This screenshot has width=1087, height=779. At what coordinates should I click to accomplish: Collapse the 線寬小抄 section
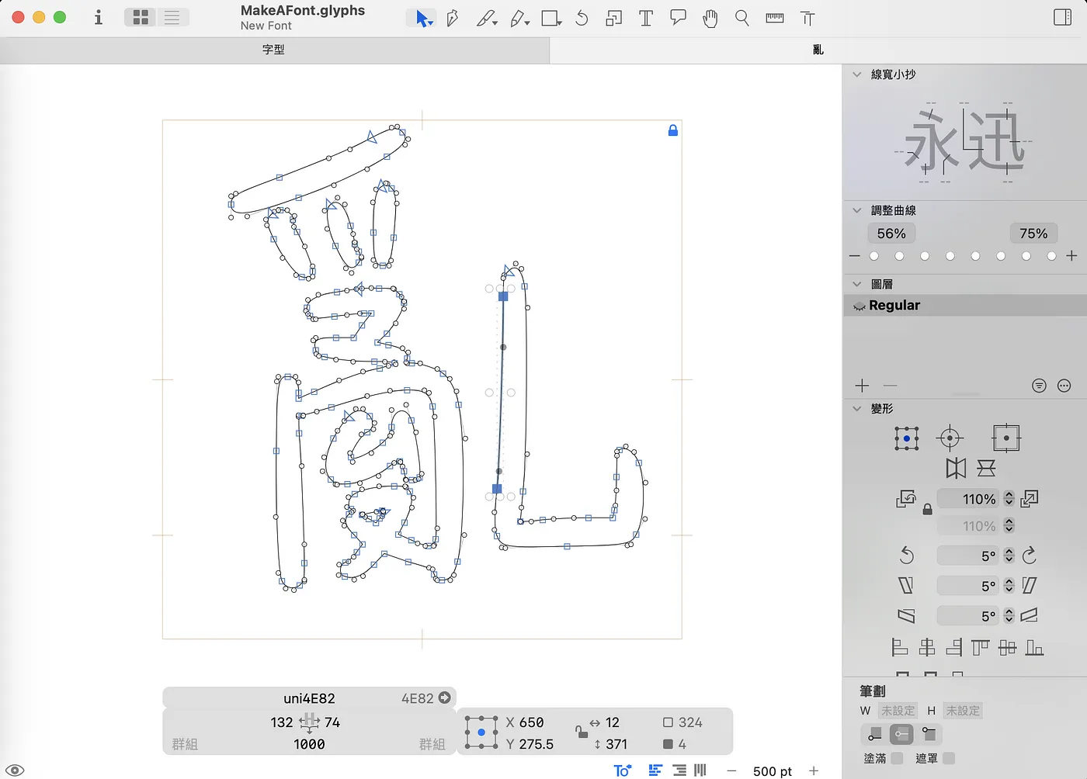(857, 74)
